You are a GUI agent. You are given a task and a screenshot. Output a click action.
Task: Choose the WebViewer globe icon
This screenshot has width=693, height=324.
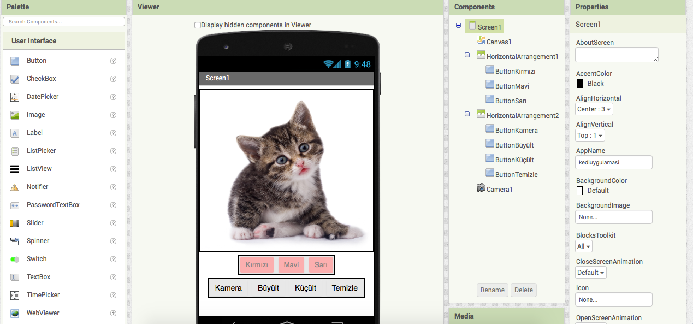15,314
